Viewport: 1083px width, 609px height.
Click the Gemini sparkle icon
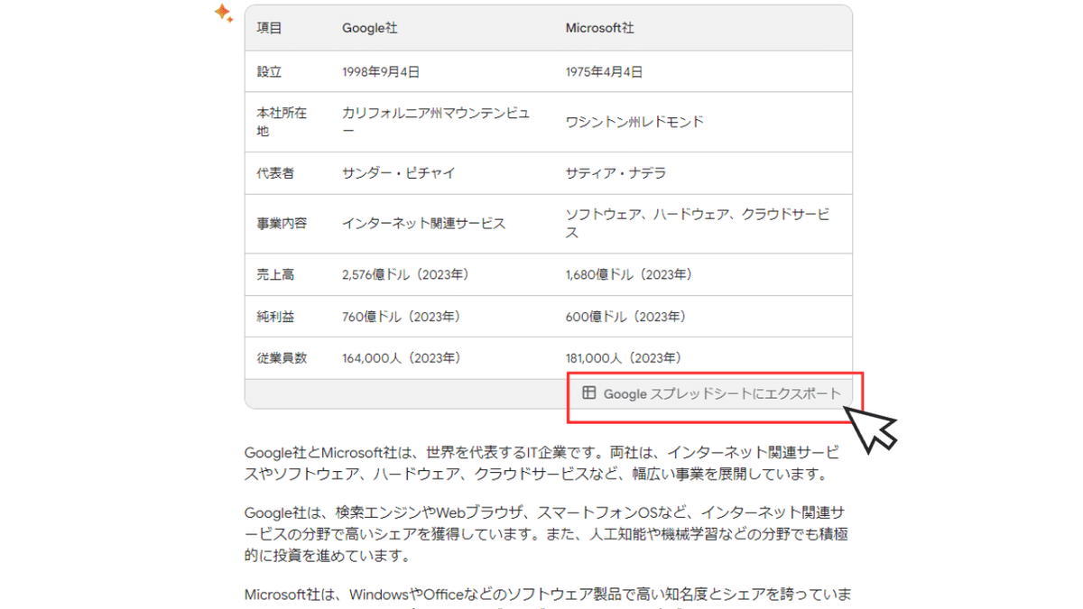tap(224, 13)
